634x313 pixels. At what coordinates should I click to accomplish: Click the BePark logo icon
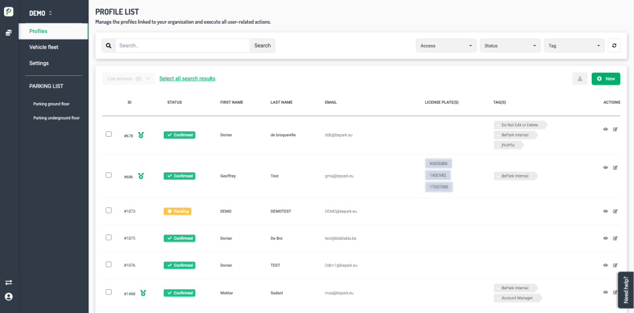9,12
